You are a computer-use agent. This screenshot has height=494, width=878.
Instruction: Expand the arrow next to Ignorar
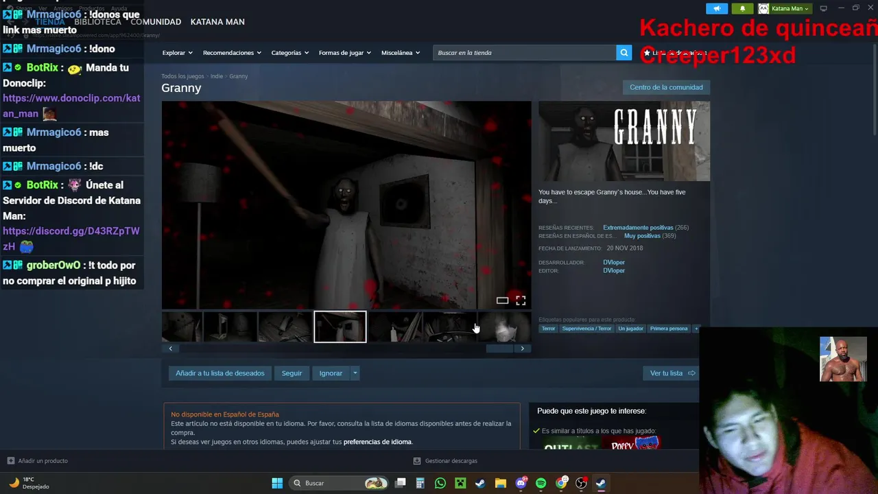click(x=355, y=373)
